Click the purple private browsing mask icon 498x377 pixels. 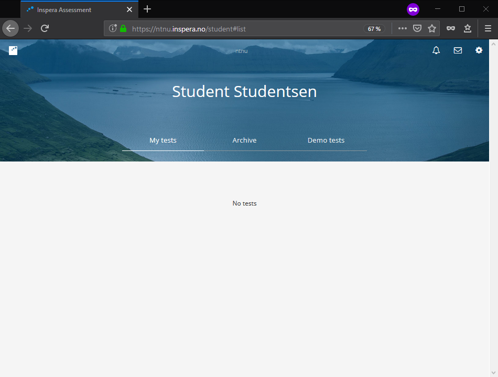tap(413, 9)
